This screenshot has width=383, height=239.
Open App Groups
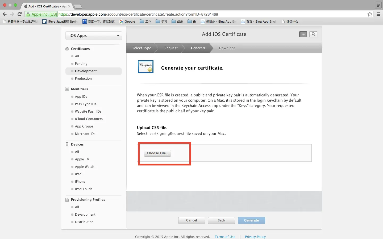[x=84, y=126]
